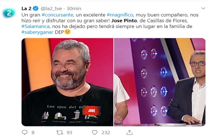Open the @la2_tve handle
207x138 pixels.
(x=51, y=9)
